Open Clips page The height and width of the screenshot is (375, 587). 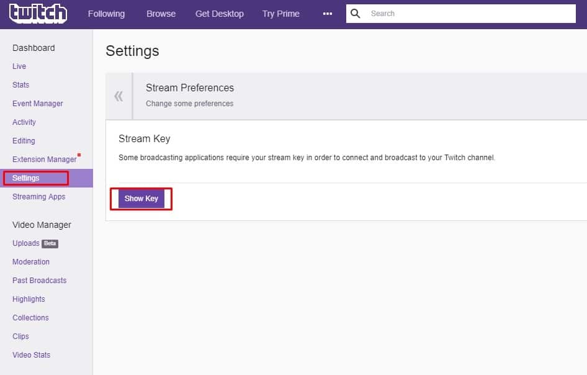tap(20, 337)
